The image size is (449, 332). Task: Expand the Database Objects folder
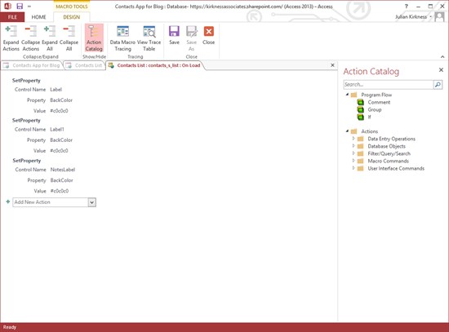pyautogui.click(x=353, y=146)
